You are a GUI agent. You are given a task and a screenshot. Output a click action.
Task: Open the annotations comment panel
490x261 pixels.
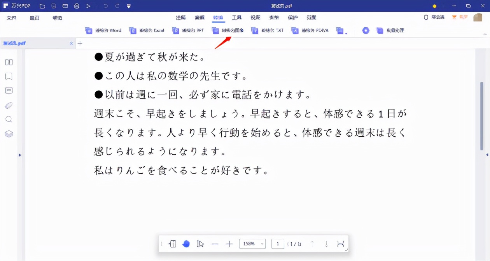9,90
